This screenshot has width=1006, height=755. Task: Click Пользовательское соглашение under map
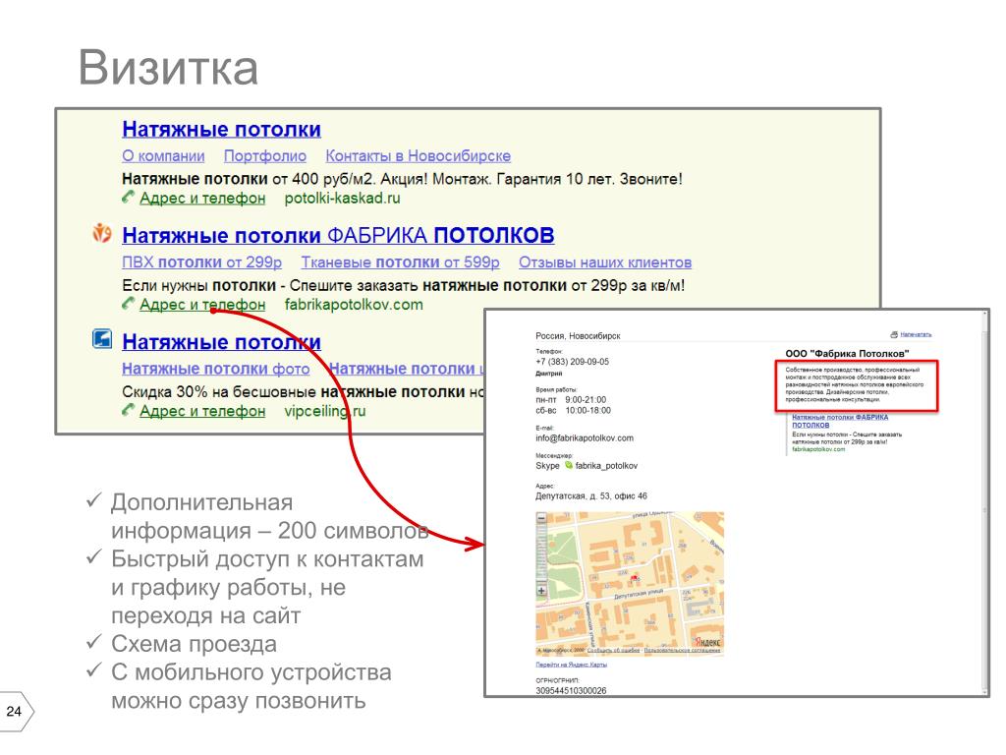click(x=682, y=651)
